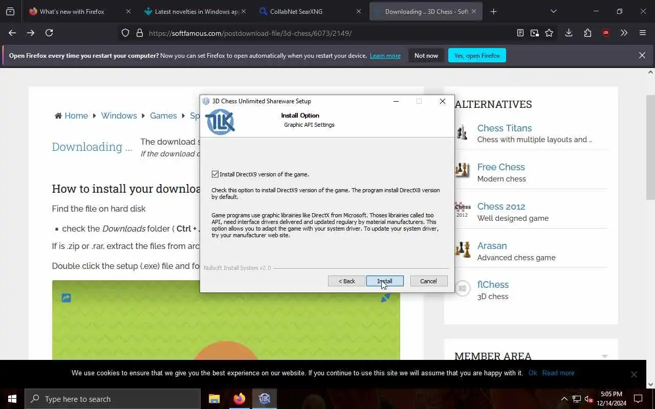Open Free Chess alternative link
Viewport: 655px width, 409px height.
(x=501, y=167)
